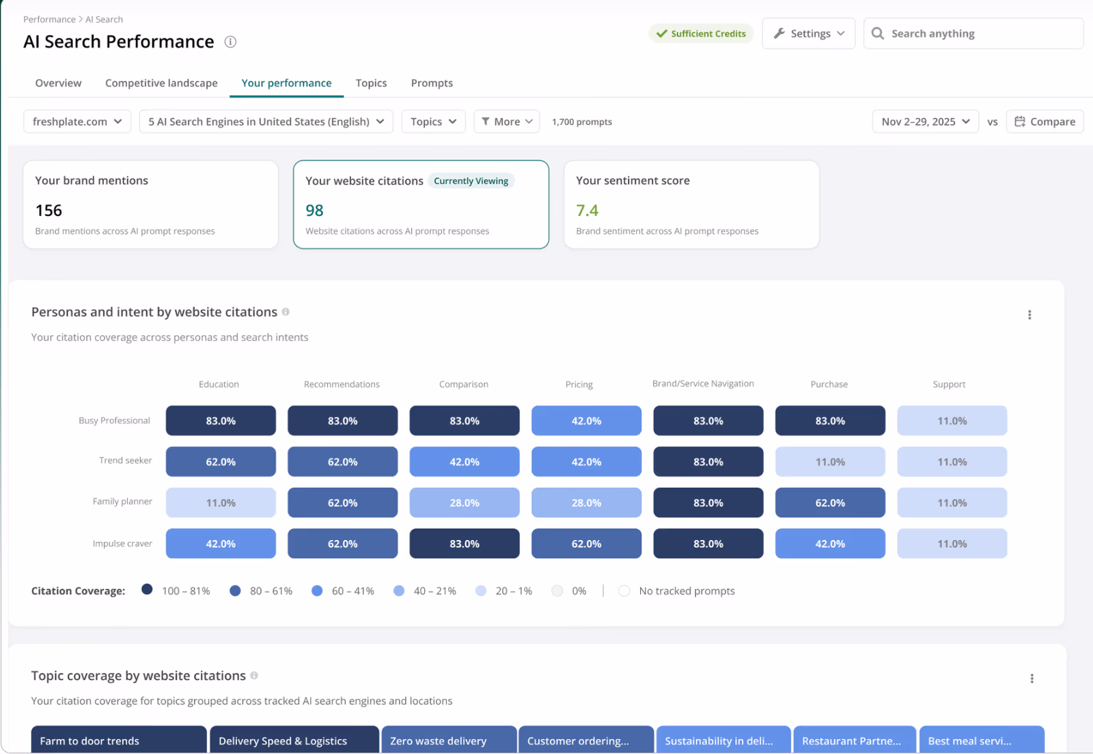1093x754 pixels.
Task: Expand the More filters dropdown
Action: pyautogui.click(x=507, y=122)
